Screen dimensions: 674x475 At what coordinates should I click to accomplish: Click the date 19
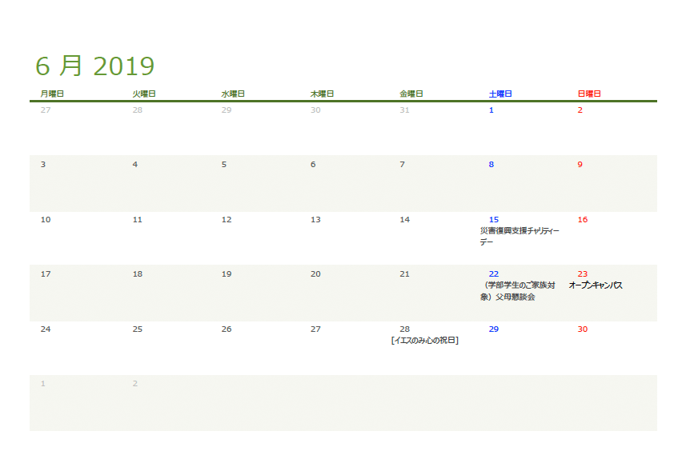click(x=227, y=274)
